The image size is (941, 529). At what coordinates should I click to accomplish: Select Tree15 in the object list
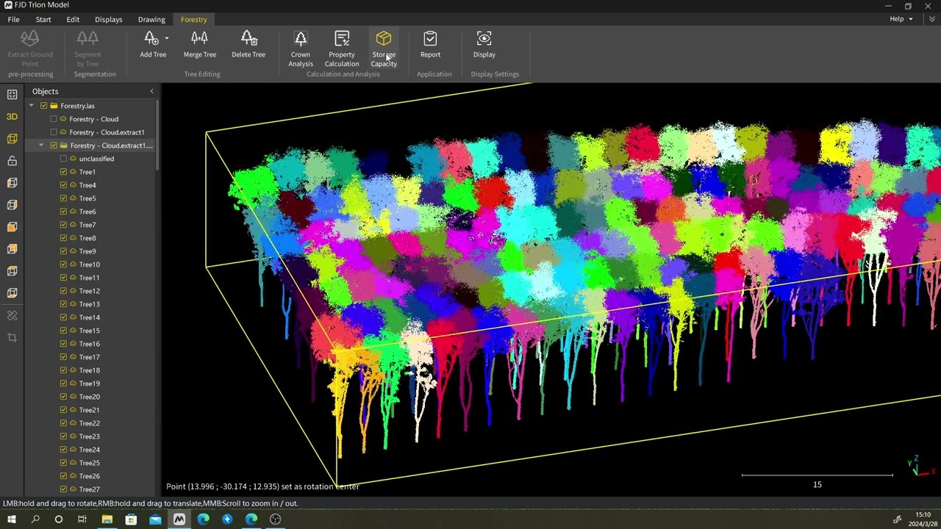(90, 331)
